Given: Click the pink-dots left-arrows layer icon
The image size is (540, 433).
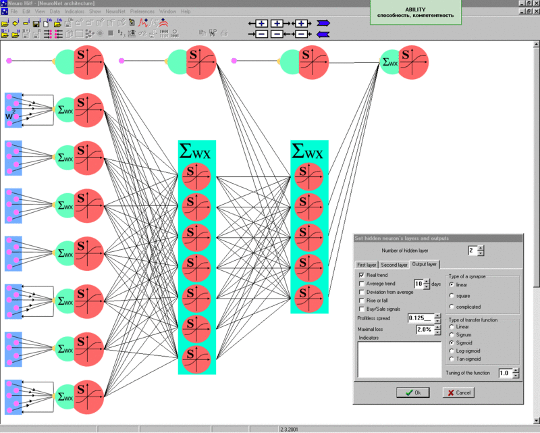Looking at the screenshot, I should pos(59,34).
